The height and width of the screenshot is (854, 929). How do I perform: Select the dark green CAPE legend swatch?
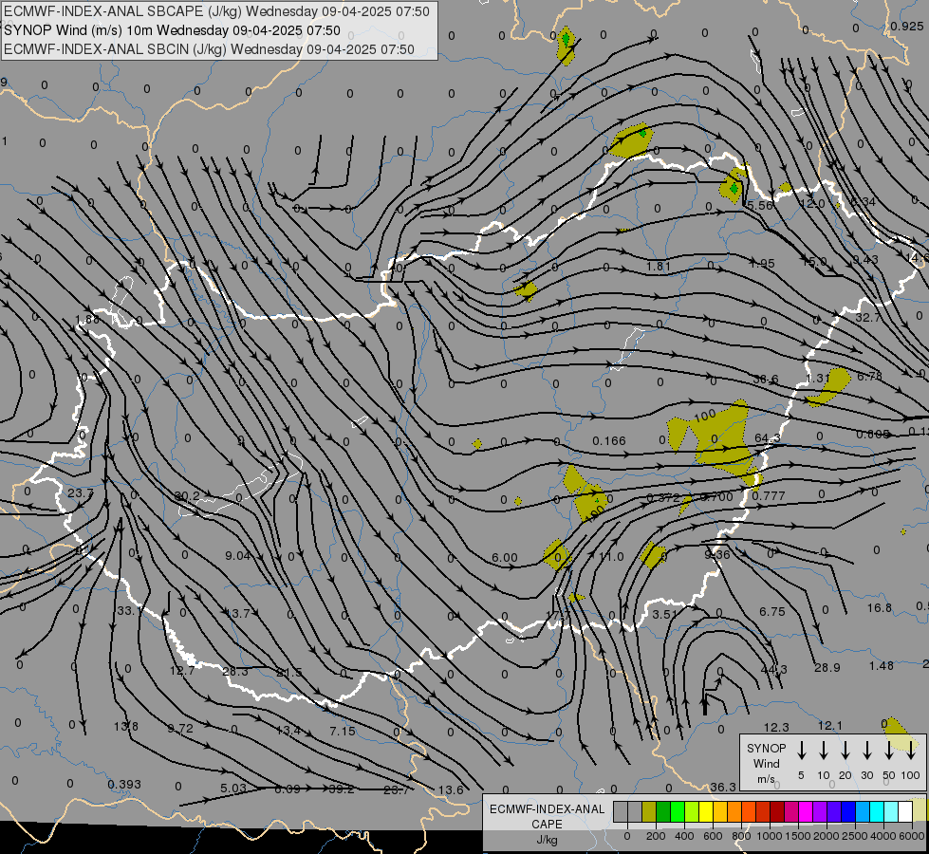[663, 812]
